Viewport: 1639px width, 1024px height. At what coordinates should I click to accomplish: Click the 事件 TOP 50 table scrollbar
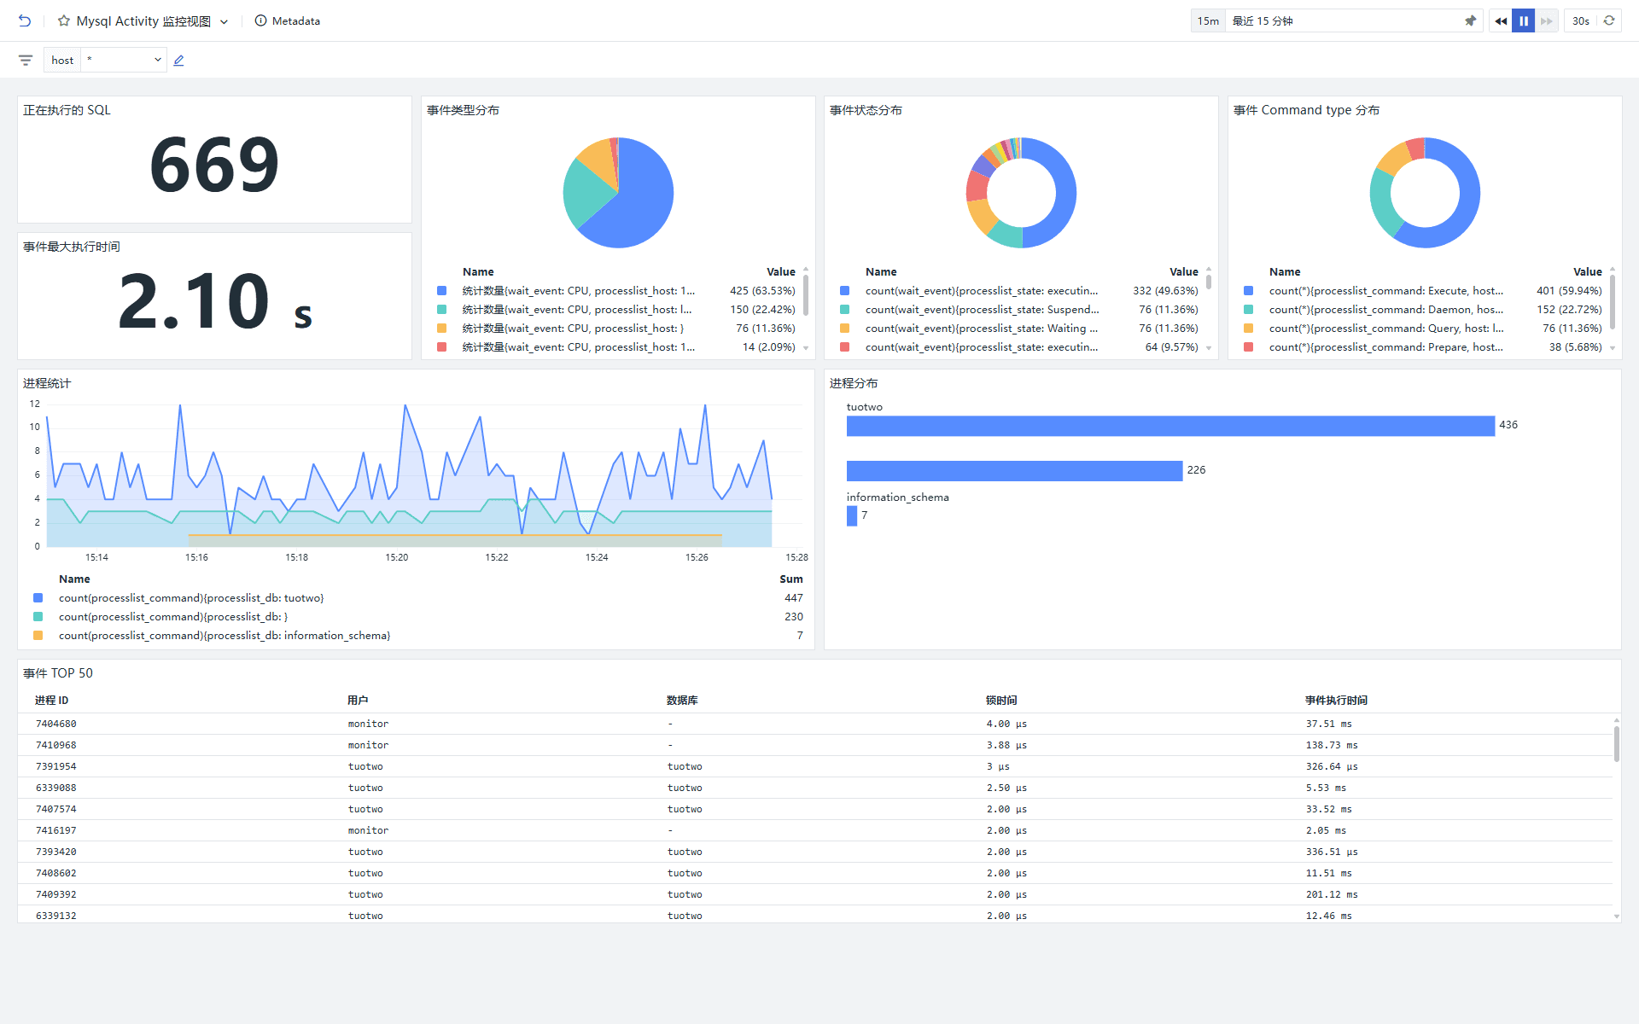(x=1616, y=744)
